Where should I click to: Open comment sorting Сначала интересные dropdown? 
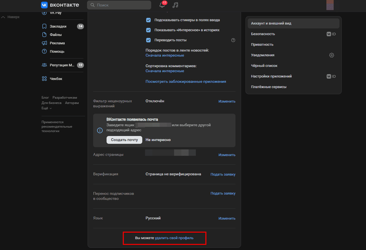click(165, 71)
